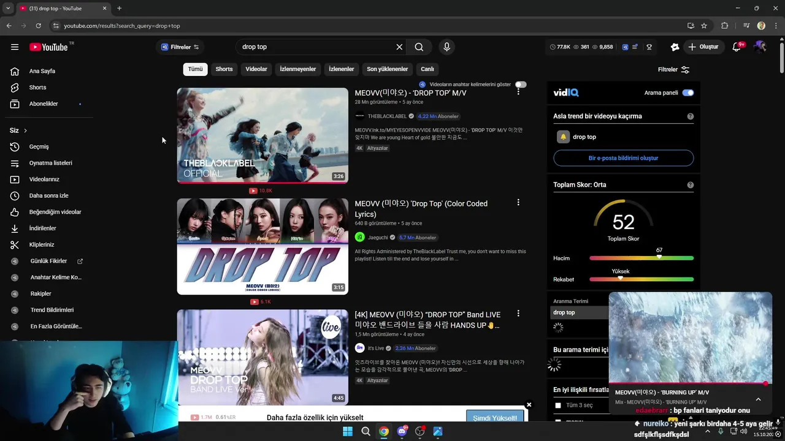Viewport: 785px width, 441px height.
Task: Open the vidIQ list icon in stats bar
Action: [x=635, y=47]
